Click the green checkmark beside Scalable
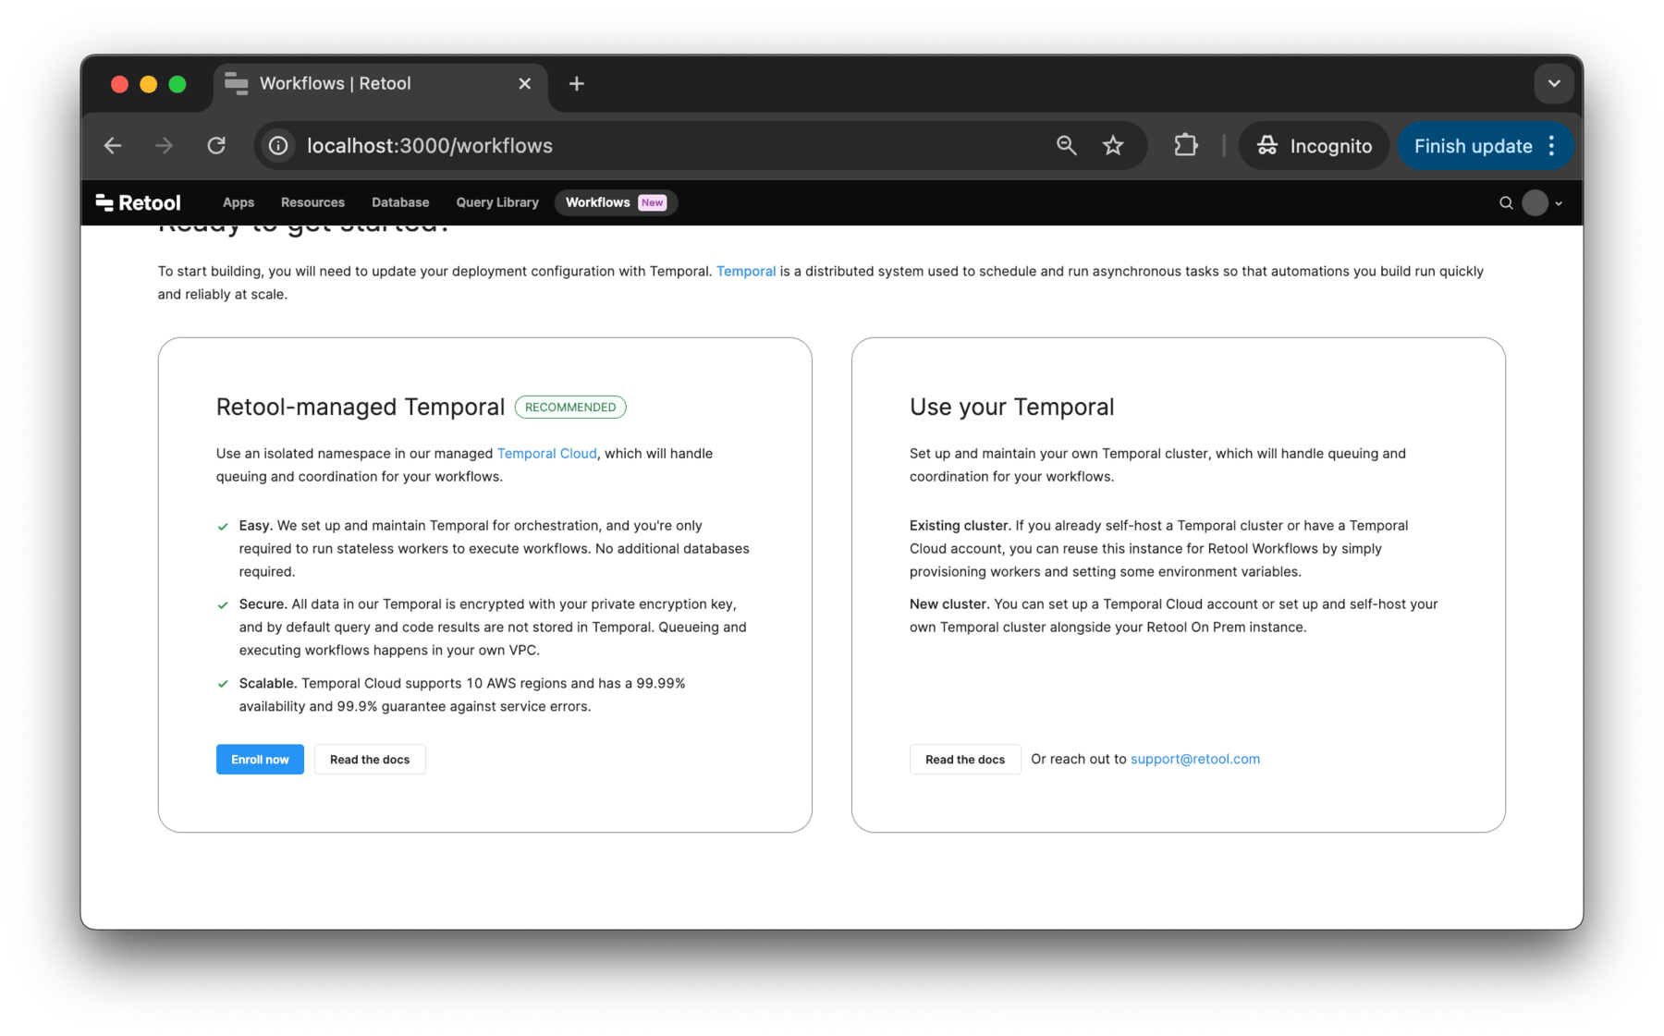 [223, 684]
